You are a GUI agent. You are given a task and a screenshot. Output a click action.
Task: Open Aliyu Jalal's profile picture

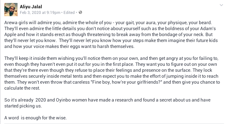[11, 10]
